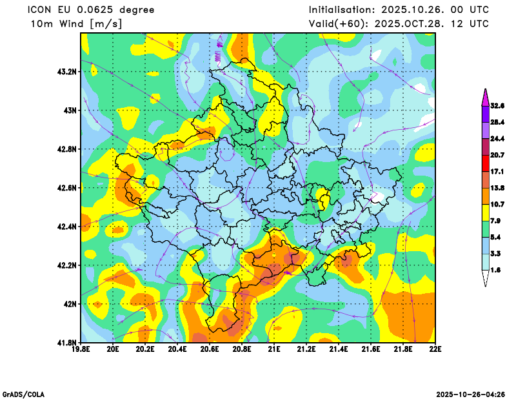Screen dimensions: 516x399
Task: Click the Initialisation date text
Action: click(399, 10)
